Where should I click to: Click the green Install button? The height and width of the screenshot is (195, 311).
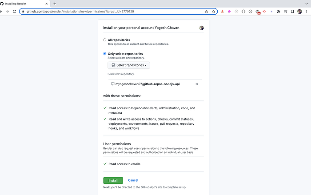tap(113, 180)
